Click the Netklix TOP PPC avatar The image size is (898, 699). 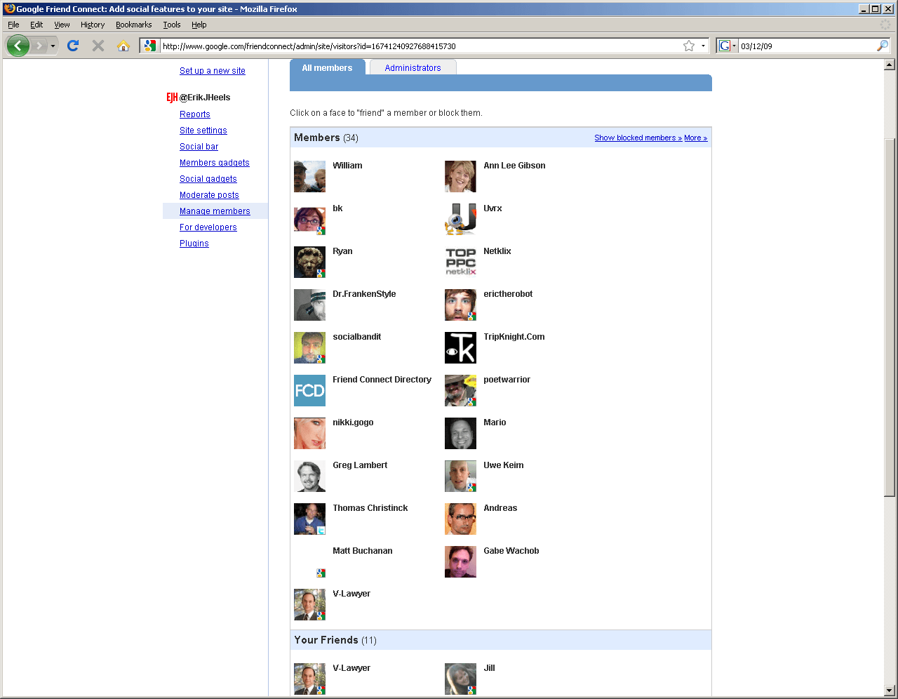(x=460, y=262)
